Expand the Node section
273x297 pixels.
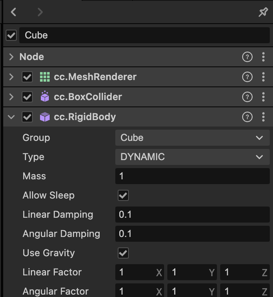pos(11,57)
